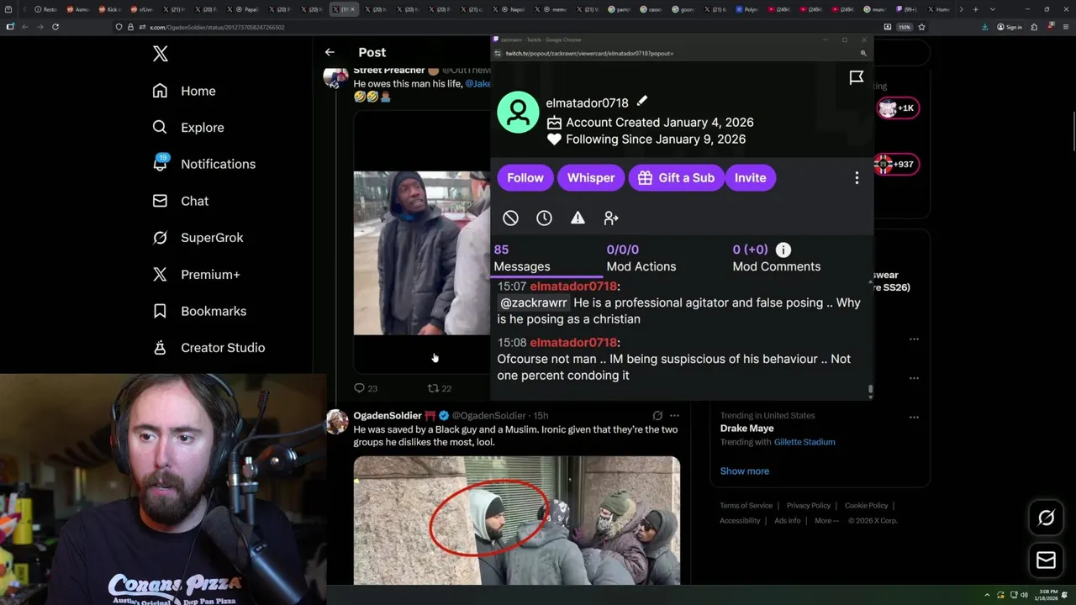Click the +1K live avatars badge

pyautogui.click(x=899, y=108)
